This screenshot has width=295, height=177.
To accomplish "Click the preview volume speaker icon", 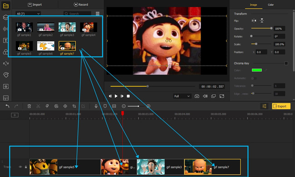I will (x=205, y=96).
